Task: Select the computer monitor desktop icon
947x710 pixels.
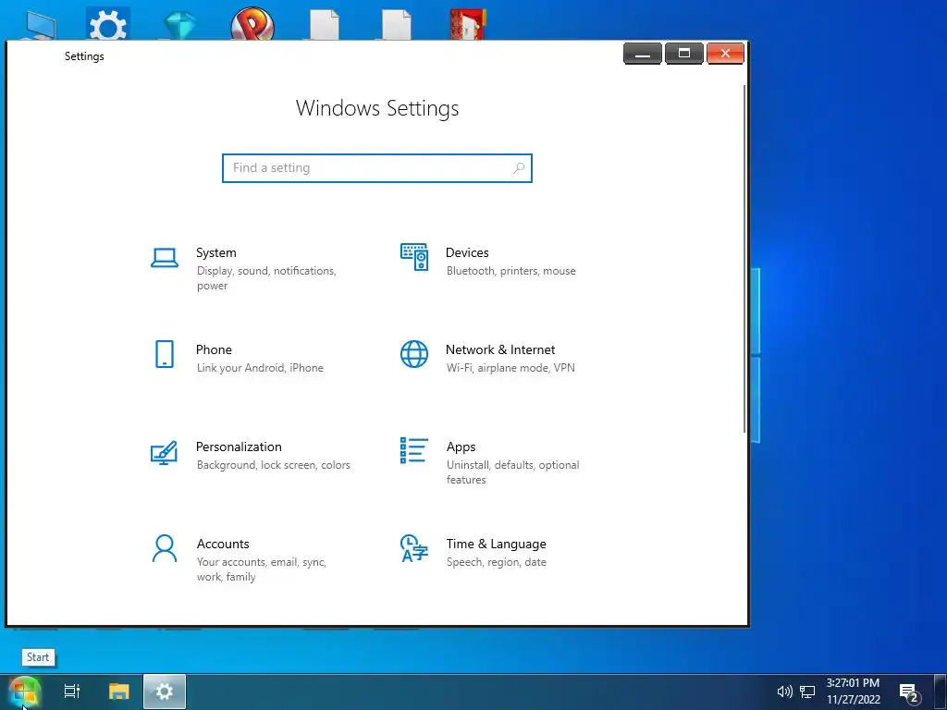Action: [41, 26]
